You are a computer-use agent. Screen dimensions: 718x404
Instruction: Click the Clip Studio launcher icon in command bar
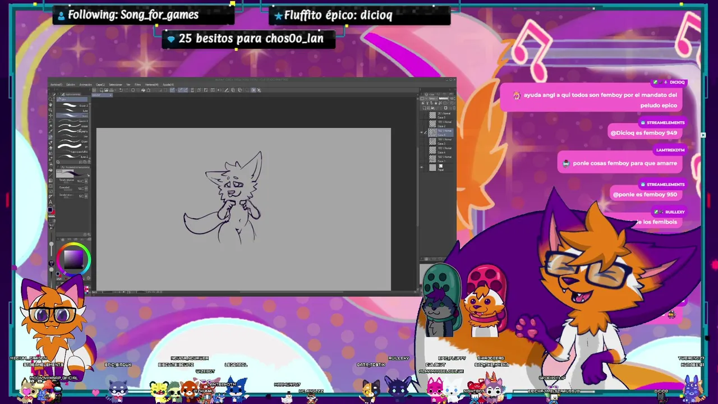point(94,90)
